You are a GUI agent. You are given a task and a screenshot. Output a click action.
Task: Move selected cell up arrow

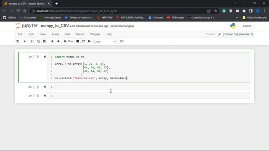[52, 41]
